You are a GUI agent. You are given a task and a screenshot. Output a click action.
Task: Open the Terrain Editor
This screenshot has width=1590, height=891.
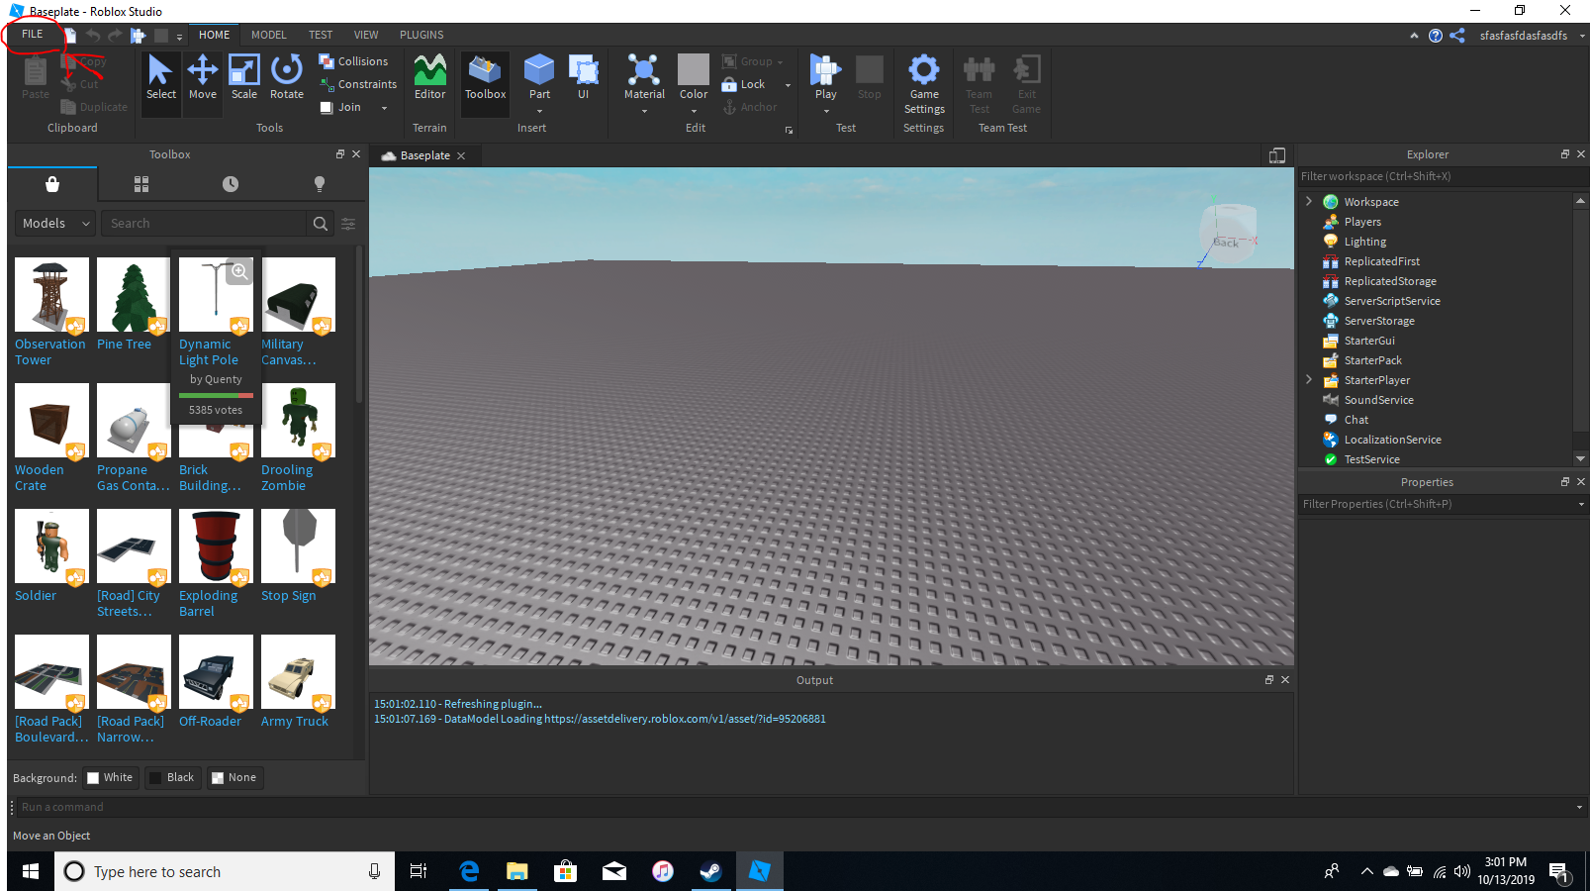click(429, 77)
